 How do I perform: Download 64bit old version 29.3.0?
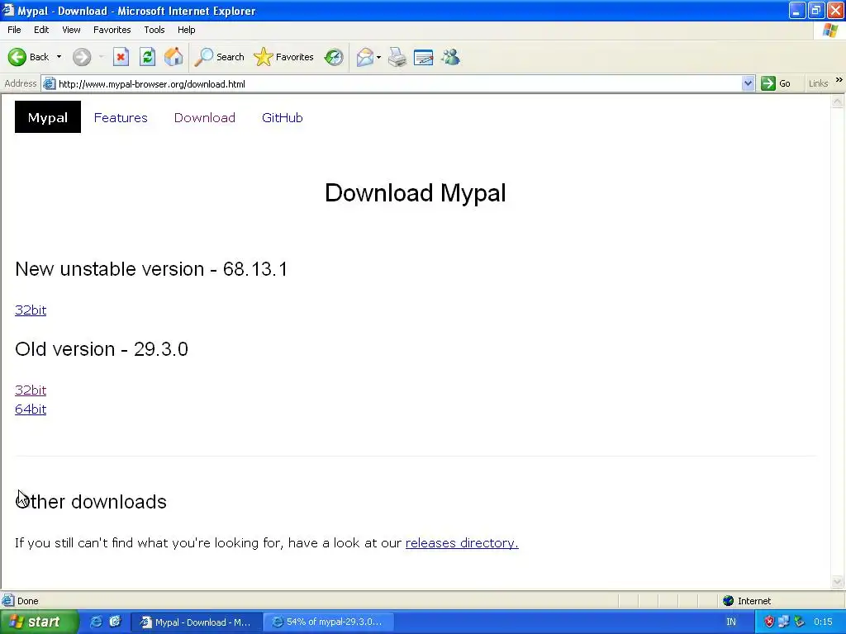click(31, 409)
